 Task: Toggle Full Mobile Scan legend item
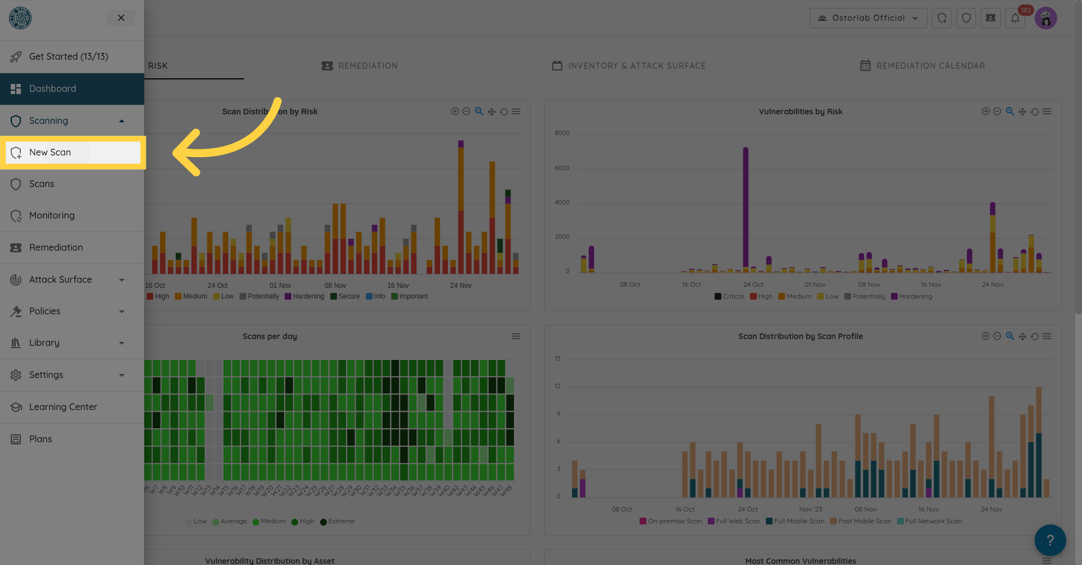pyautogui.click(x=795, y=521)
